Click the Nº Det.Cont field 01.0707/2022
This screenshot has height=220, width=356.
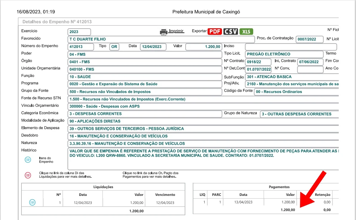[x=258, y=69]
